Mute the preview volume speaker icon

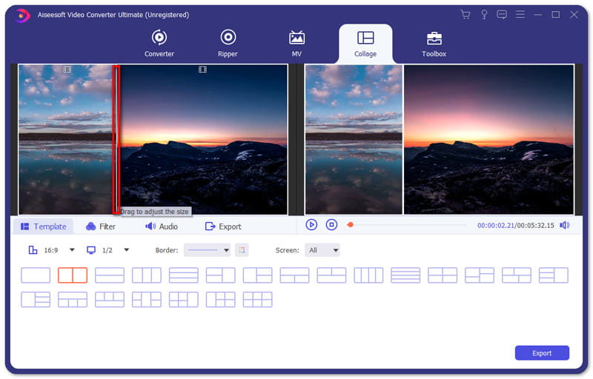point(565,225)
